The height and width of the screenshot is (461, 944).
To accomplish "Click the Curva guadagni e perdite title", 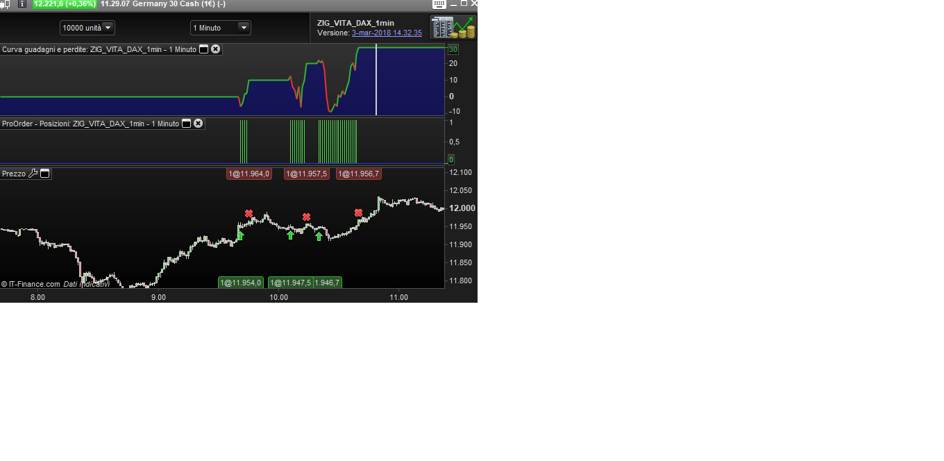I will 99,49.
